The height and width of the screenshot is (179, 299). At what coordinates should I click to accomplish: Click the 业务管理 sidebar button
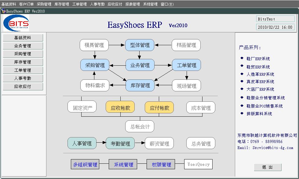coord(23,46)
